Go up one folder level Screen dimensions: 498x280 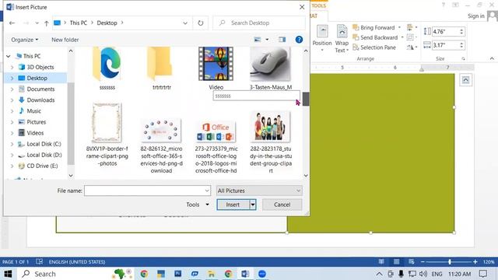[x=47, y=23]
